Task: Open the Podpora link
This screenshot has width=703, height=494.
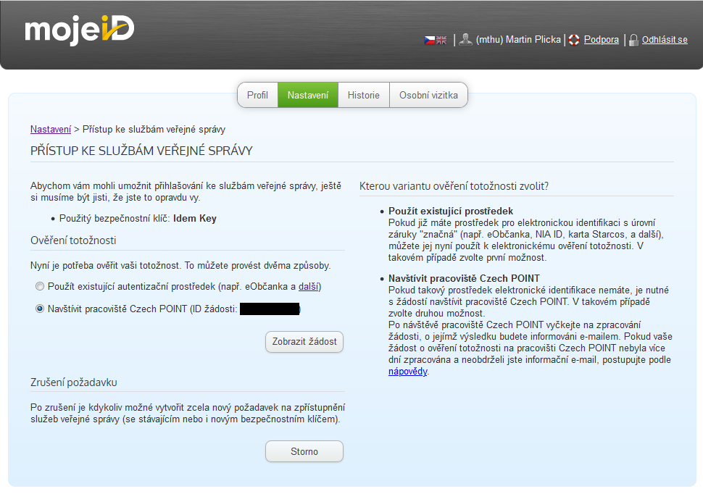Action: pos(602,40)
